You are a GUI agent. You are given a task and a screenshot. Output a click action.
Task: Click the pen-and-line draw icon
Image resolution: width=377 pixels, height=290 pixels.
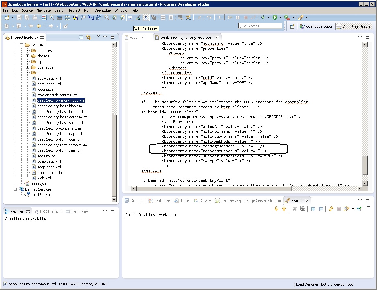(138, 17)
